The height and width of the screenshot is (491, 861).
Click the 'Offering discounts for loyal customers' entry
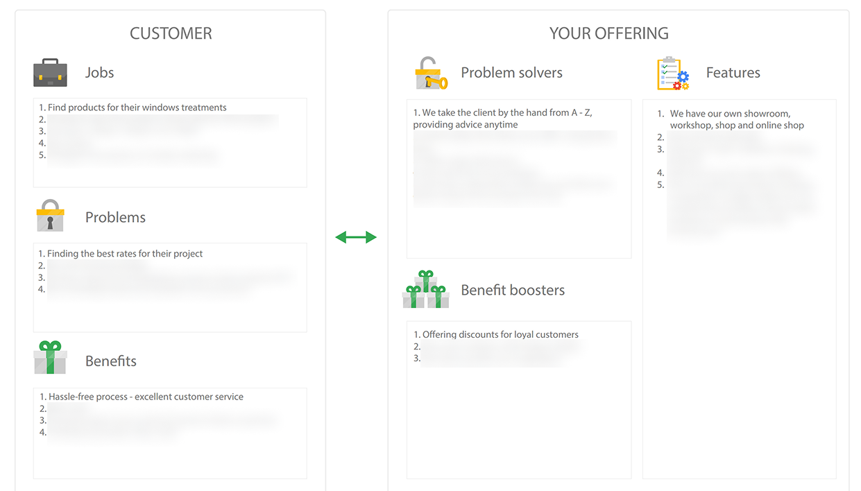500,334
